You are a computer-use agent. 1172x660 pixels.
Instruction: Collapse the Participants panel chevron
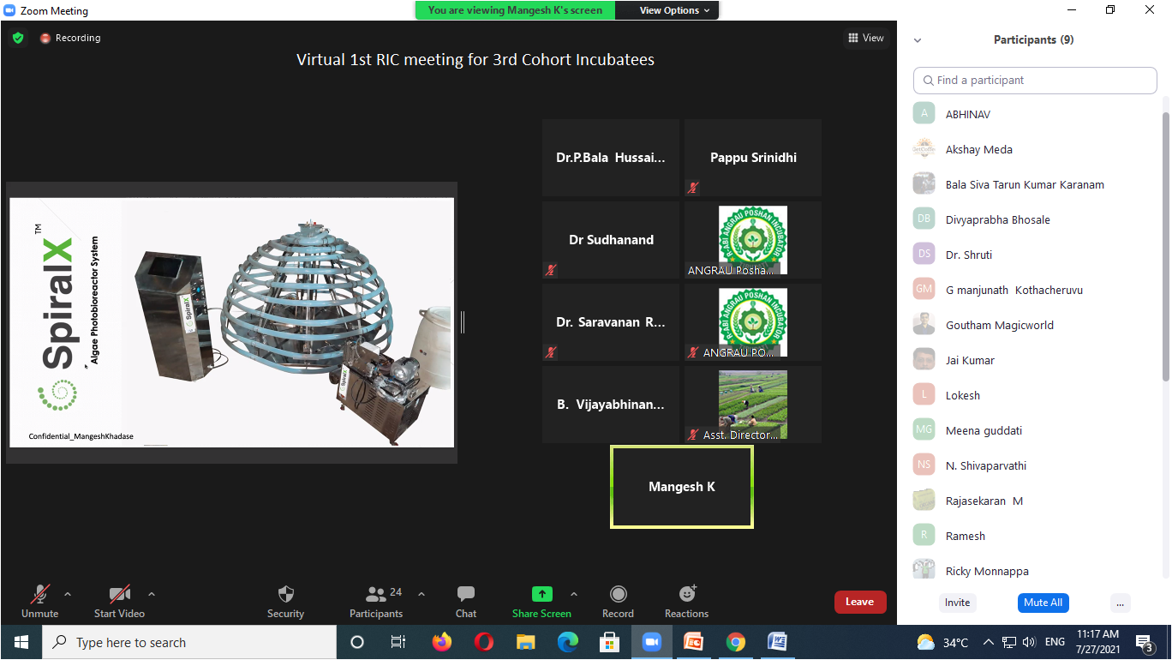coord(918,40)
